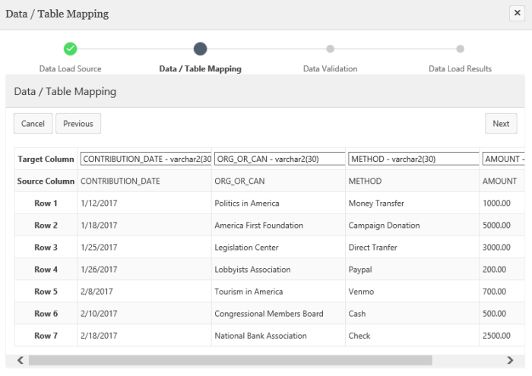Image resolution: width=532 pixels, height=376 pixels.
Task: Click the left scroll arrow
Action: pyautogui.click(x=21, y=360)
